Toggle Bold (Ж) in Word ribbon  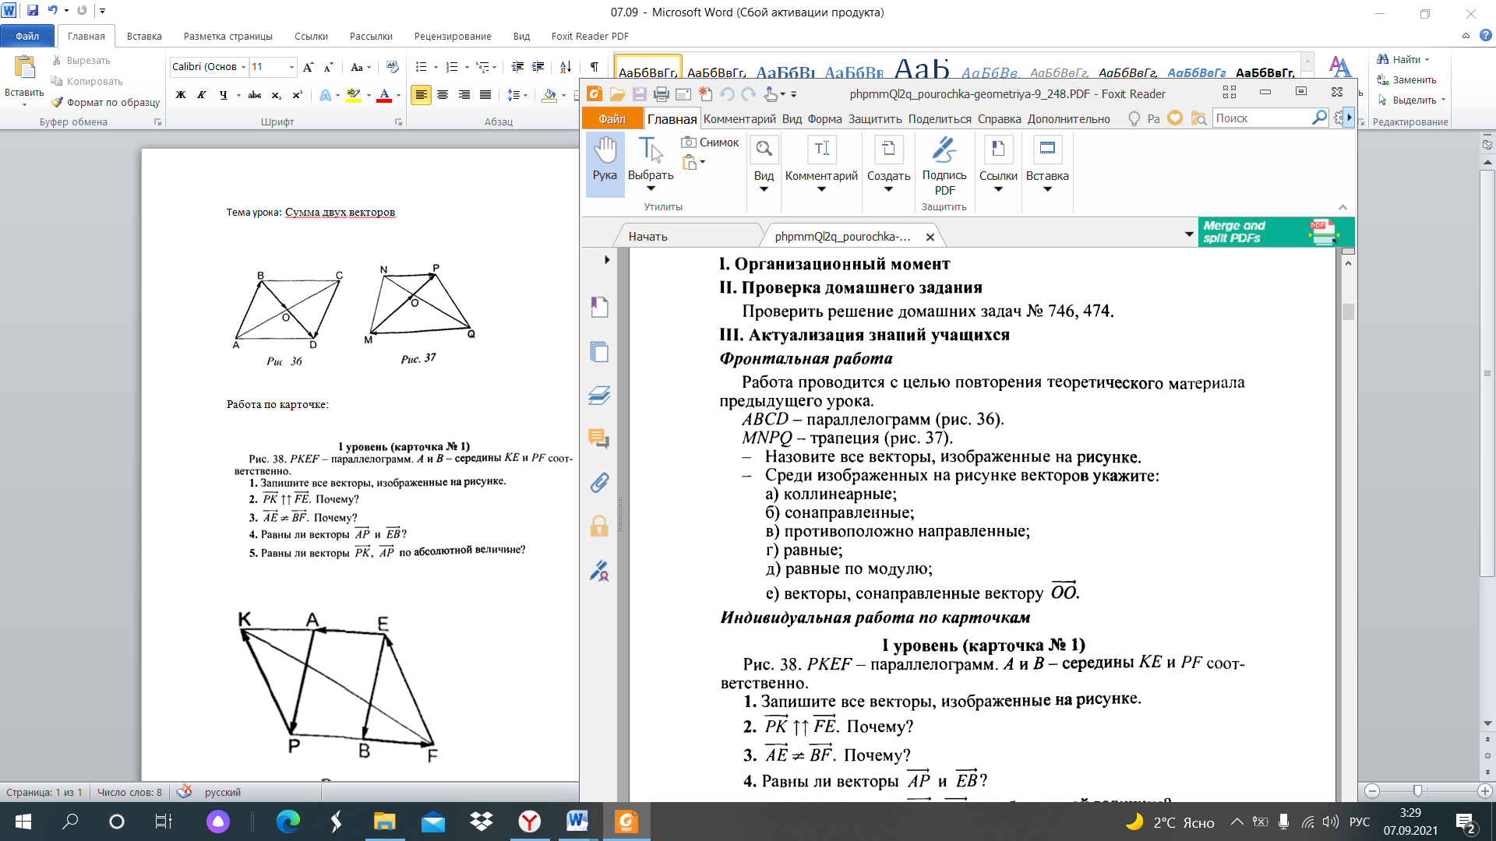click(181, 95)
